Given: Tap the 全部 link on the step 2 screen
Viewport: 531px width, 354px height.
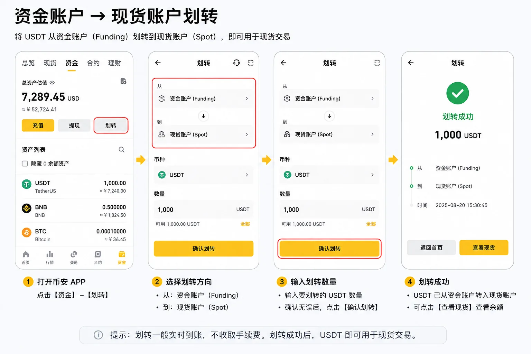Looking at the screenshot, I should tap(245, 224).
